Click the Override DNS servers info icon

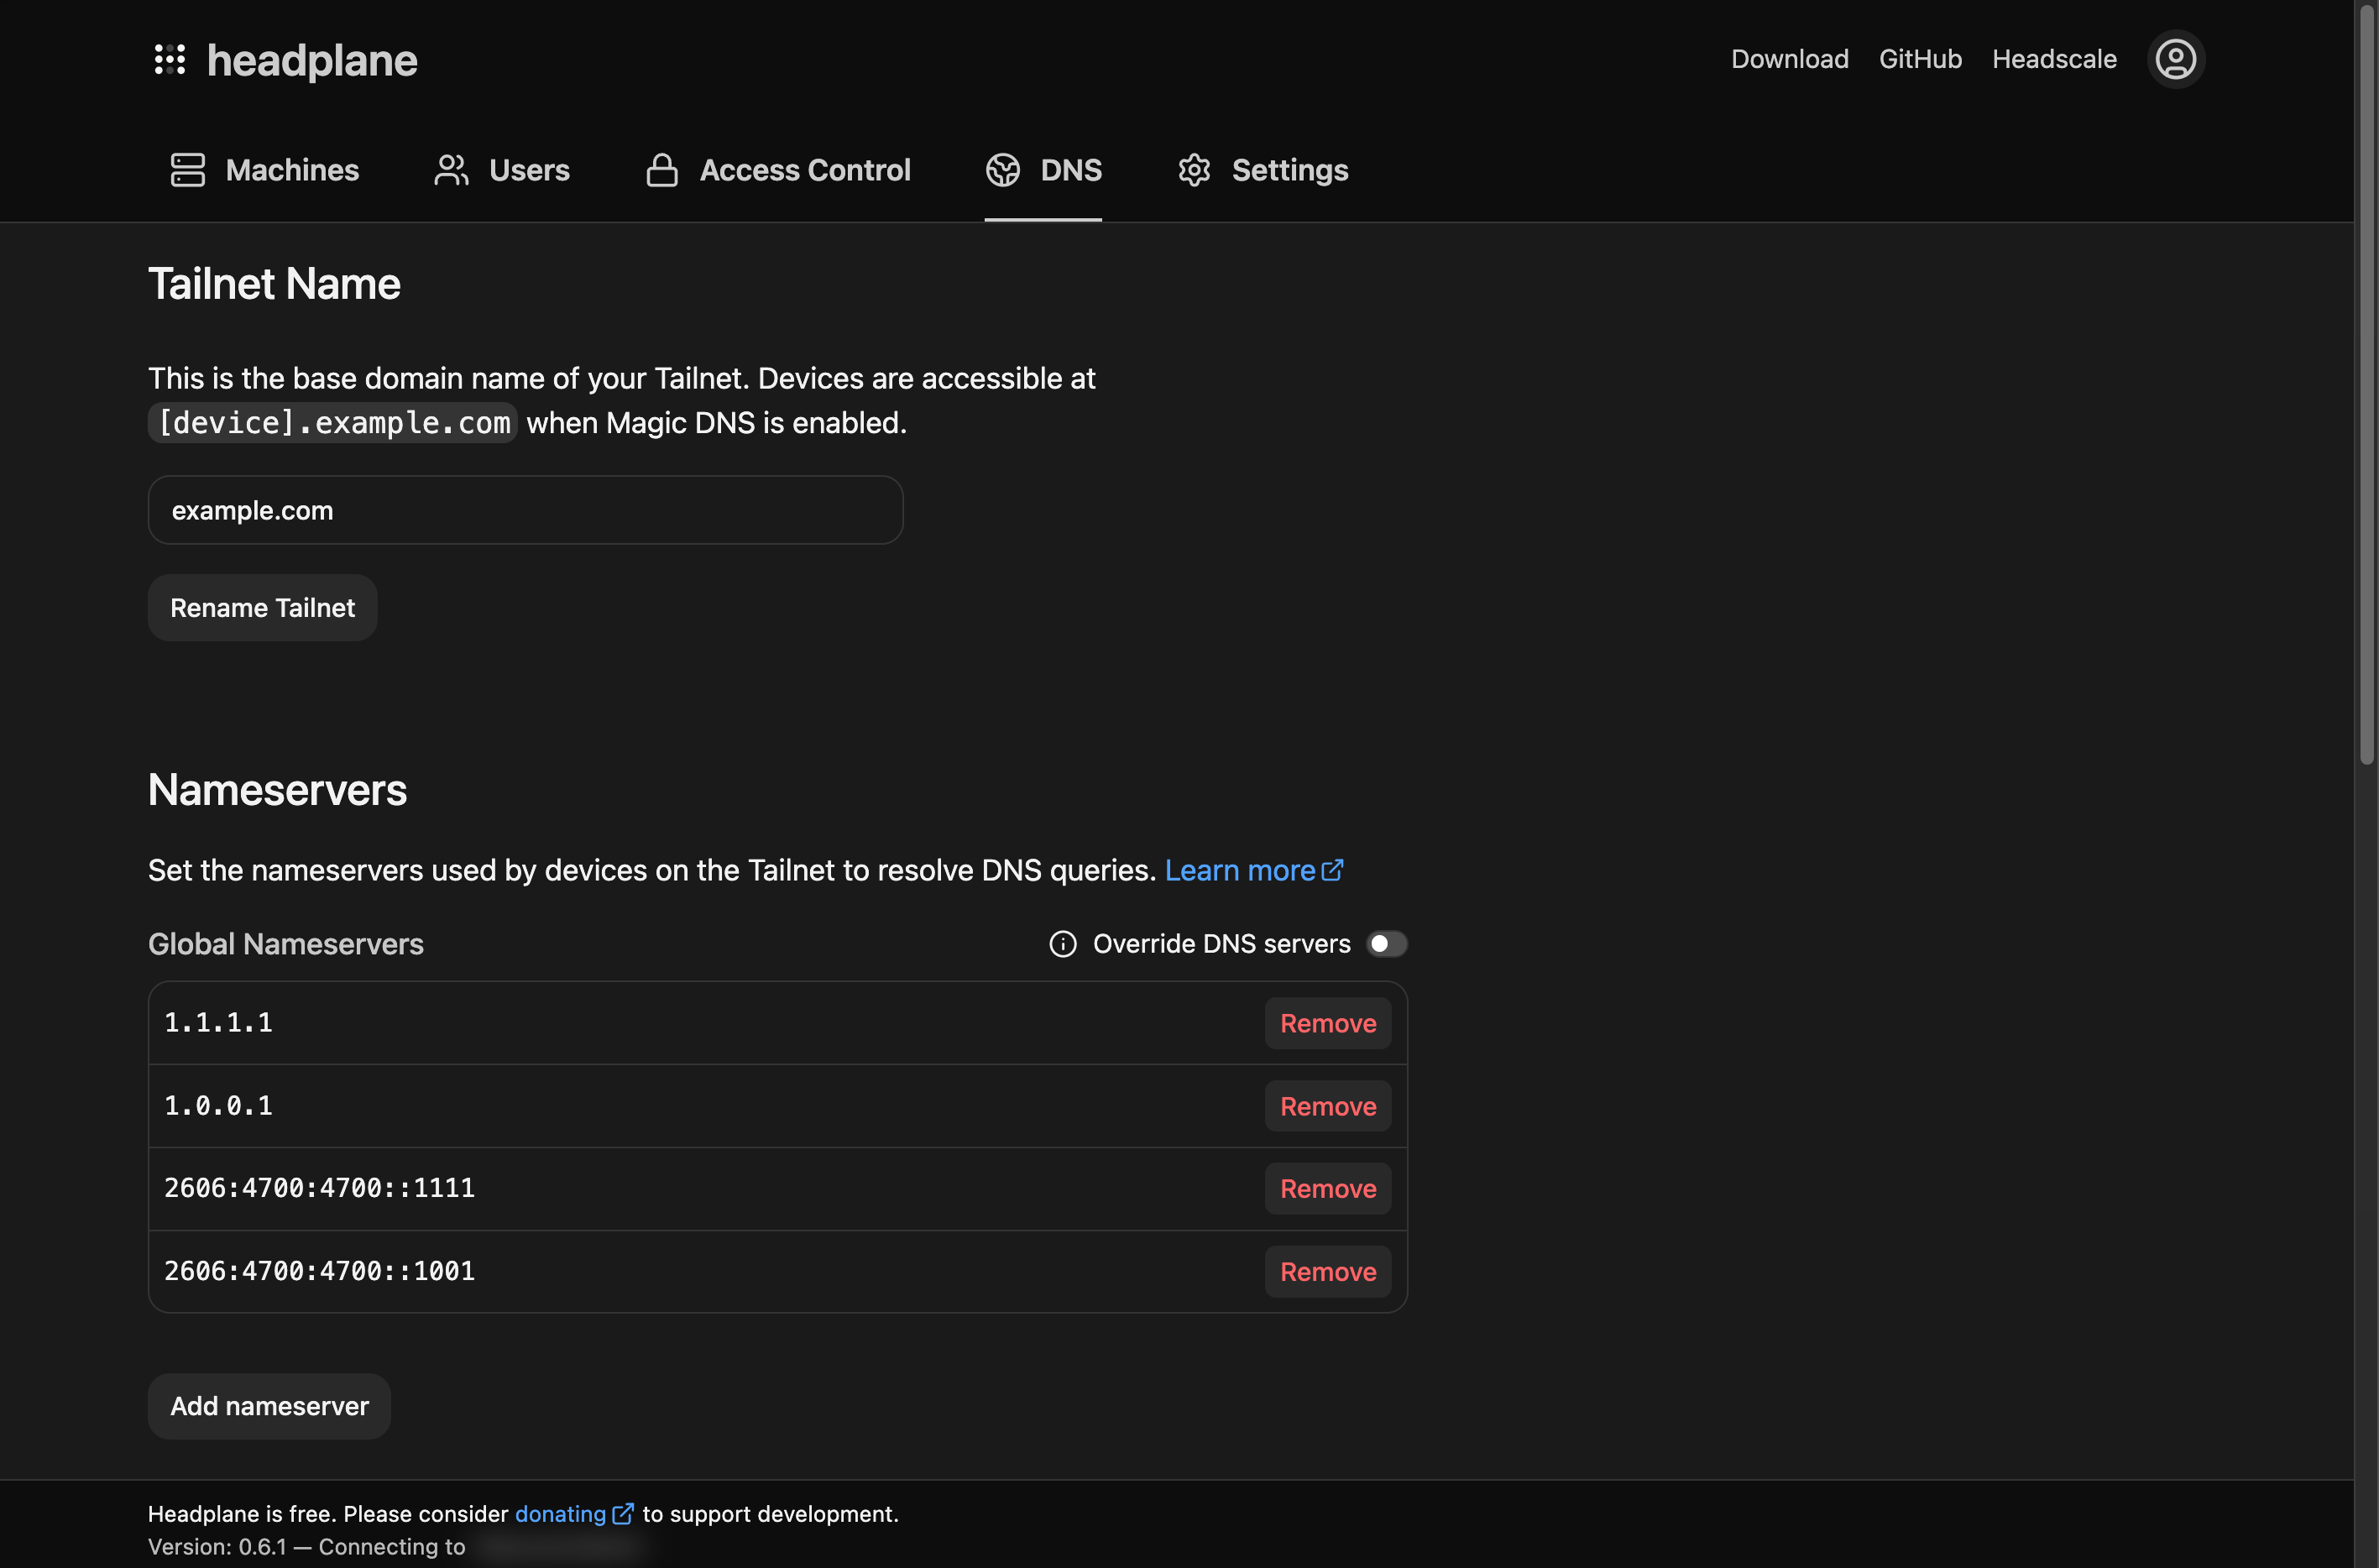1062,944
